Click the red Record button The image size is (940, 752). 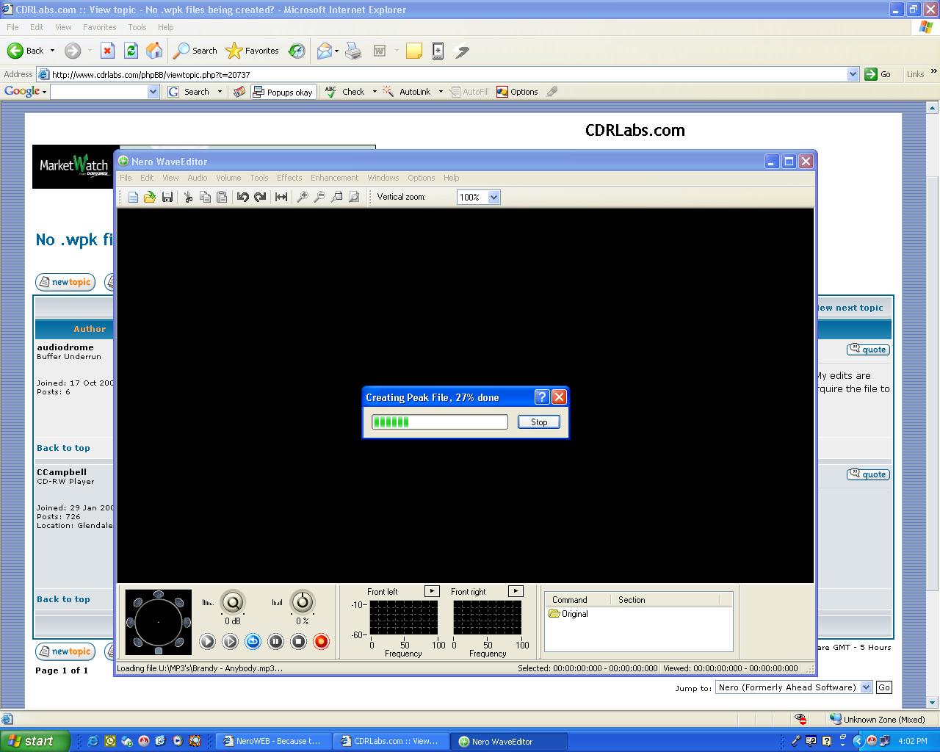coord(321,642)
